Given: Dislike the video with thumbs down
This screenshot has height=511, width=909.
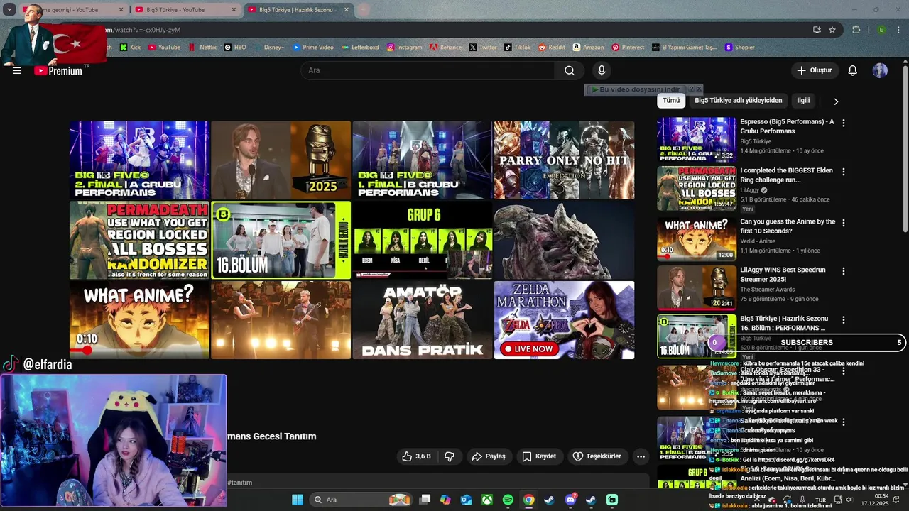Looking at the screenshot, I should (449, 456).
